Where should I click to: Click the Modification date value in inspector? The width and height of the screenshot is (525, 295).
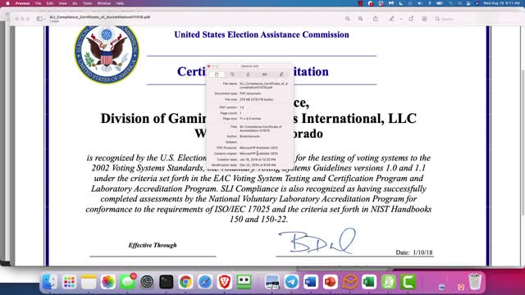[x=258, y=165]
